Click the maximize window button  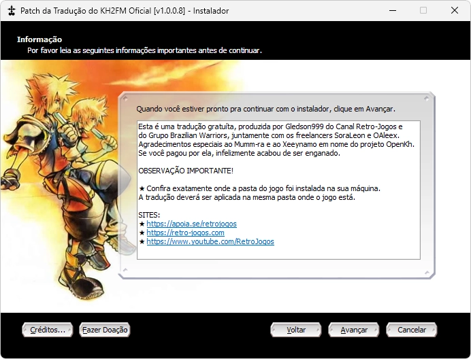click(423, 11)
